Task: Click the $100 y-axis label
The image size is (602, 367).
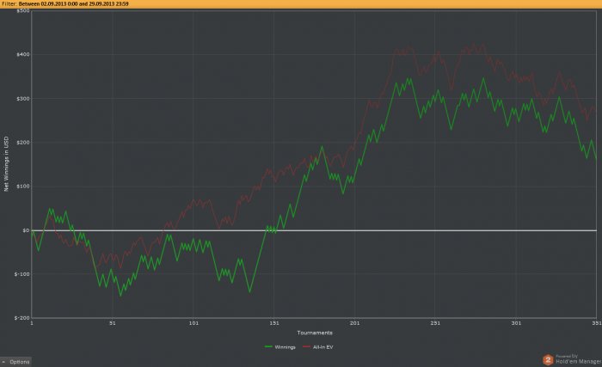Action: pyautogui.click(x=23, y=187)
